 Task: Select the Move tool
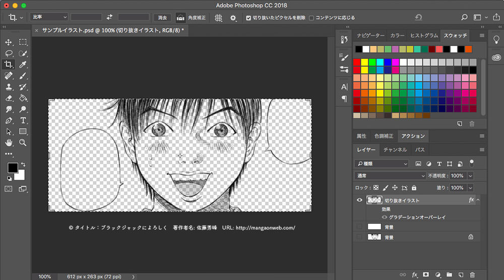[x=9, y=42]
